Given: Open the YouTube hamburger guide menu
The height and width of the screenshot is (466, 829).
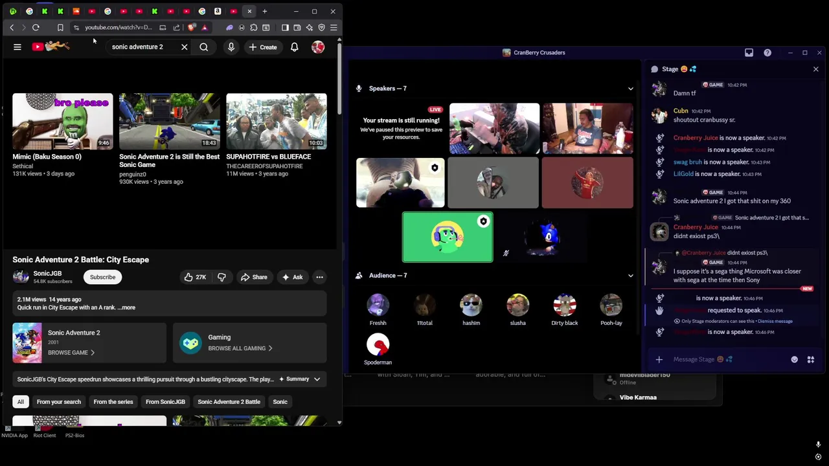Looking at the screenshot, I should point(17,47).
